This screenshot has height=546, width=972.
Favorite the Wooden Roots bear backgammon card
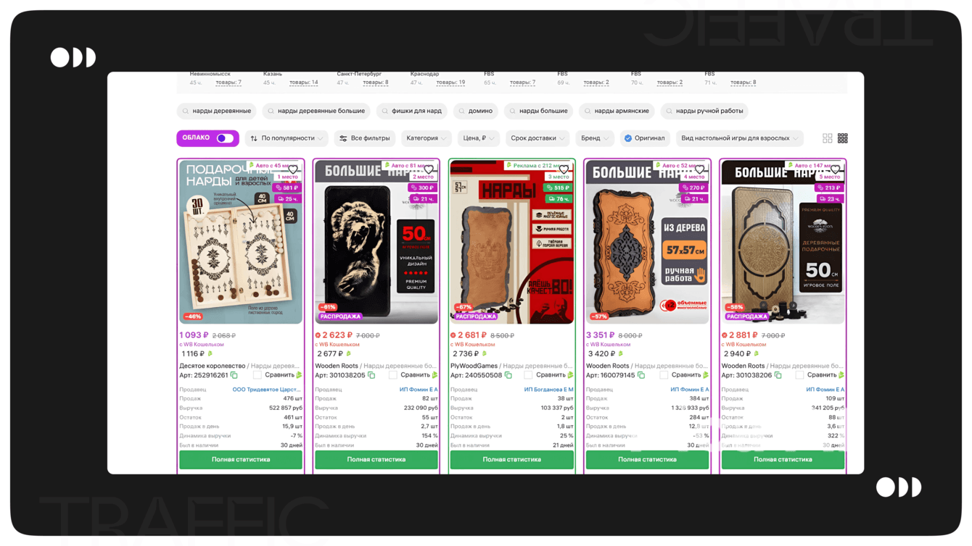pyautogui.click(x=429, y=169)
